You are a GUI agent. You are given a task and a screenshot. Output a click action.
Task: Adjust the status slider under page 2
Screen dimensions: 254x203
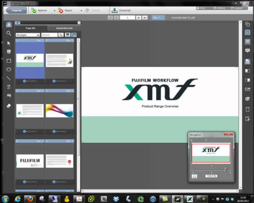point(59,81)
